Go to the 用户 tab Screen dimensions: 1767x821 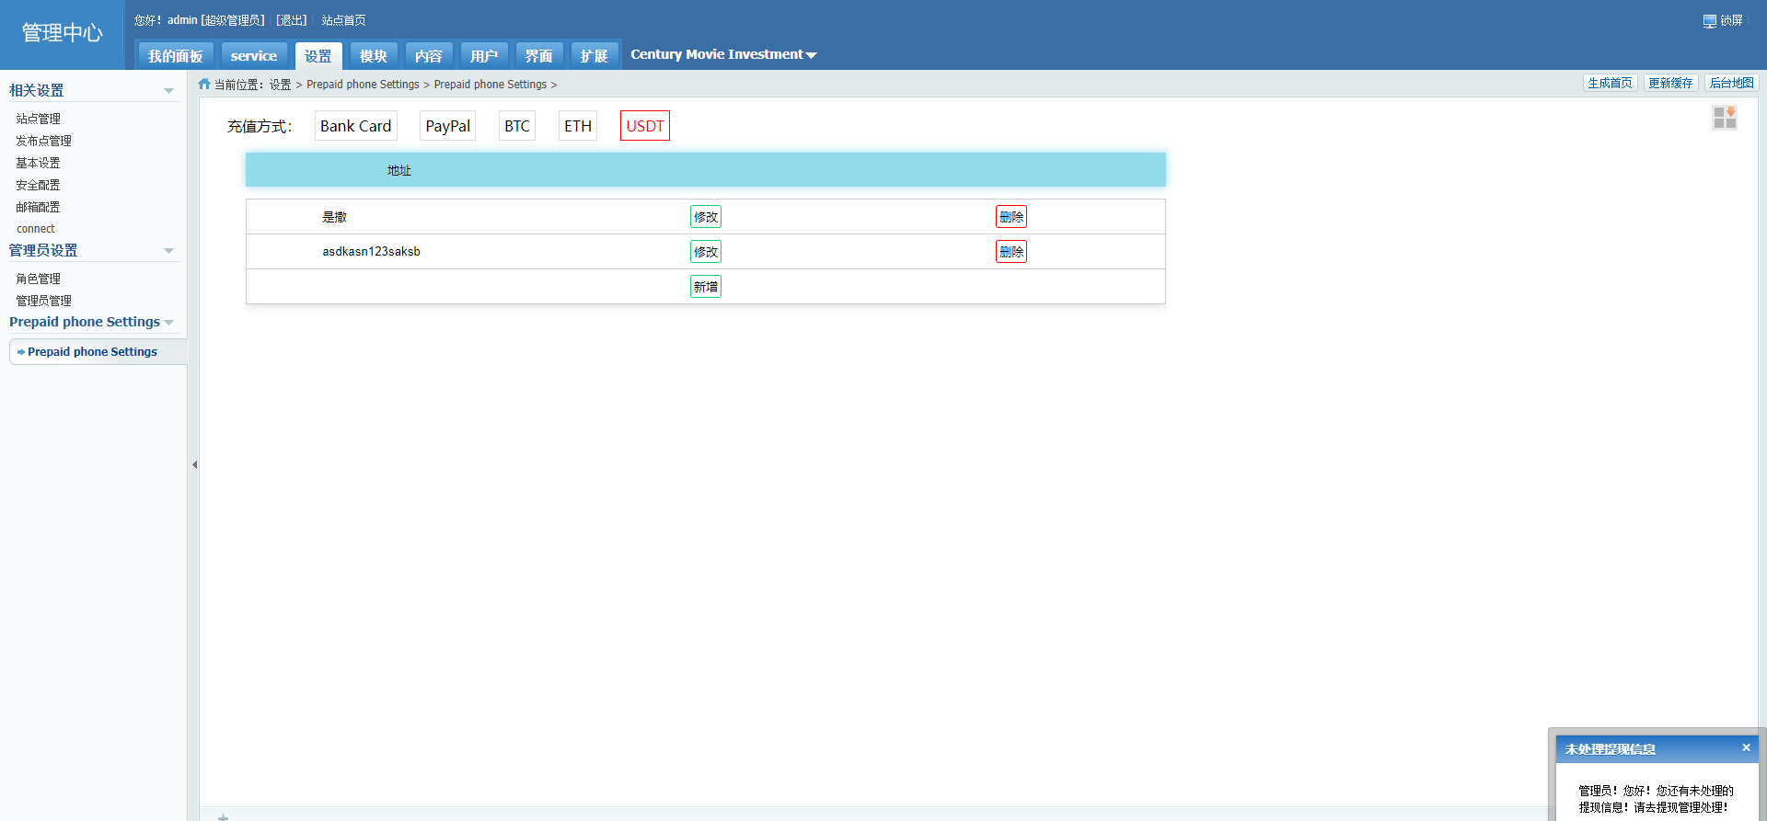point(484,56)
